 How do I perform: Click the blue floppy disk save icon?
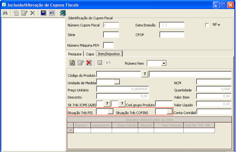[44, 13]
